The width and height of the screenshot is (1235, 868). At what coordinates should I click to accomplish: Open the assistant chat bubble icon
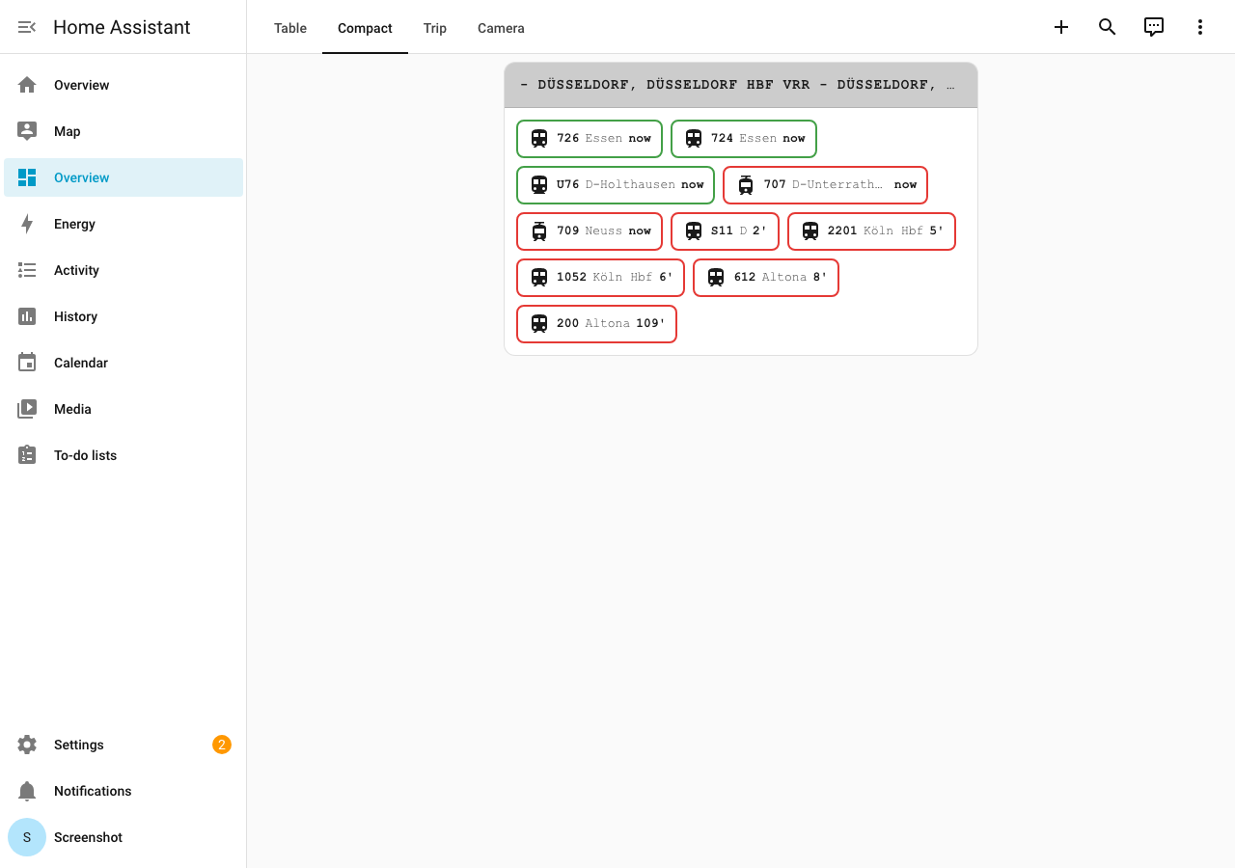click(x=1154, y=27)
